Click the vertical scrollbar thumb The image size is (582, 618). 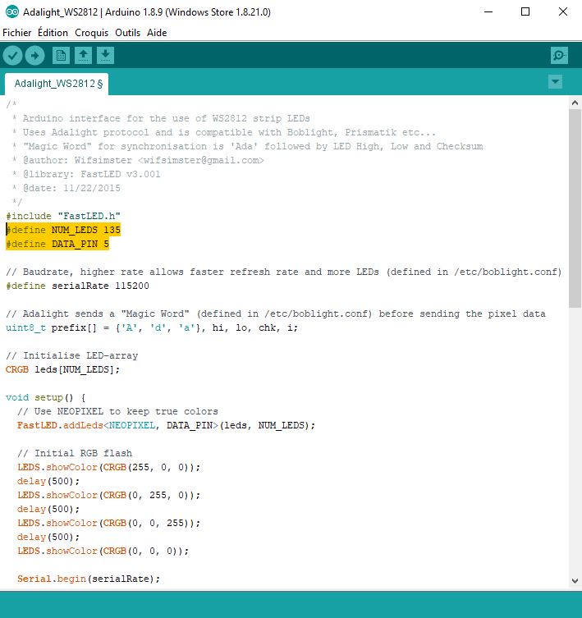tap(575, 208)
